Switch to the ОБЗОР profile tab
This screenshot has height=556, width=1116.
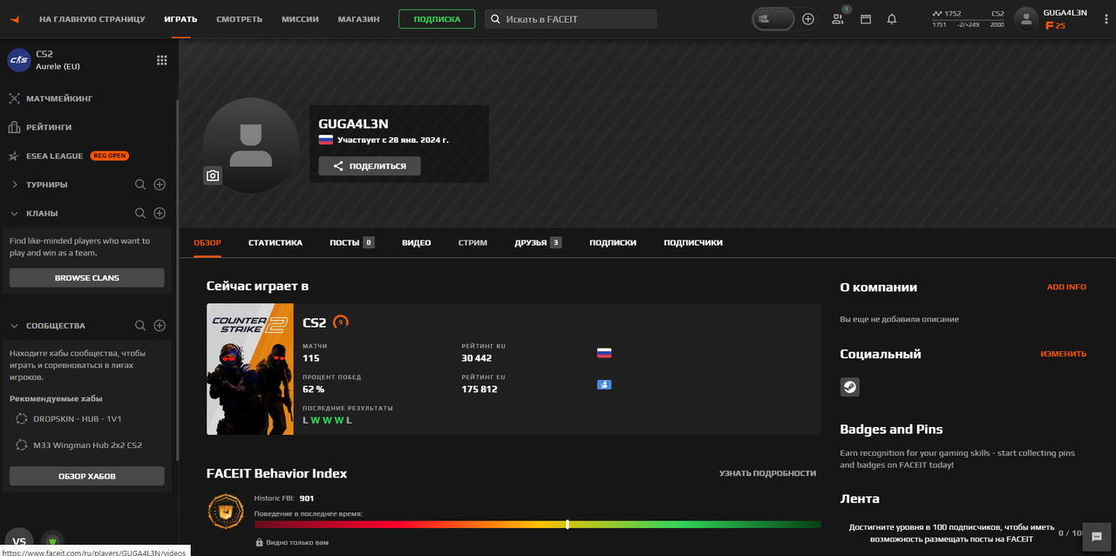(x=208, y=242)
